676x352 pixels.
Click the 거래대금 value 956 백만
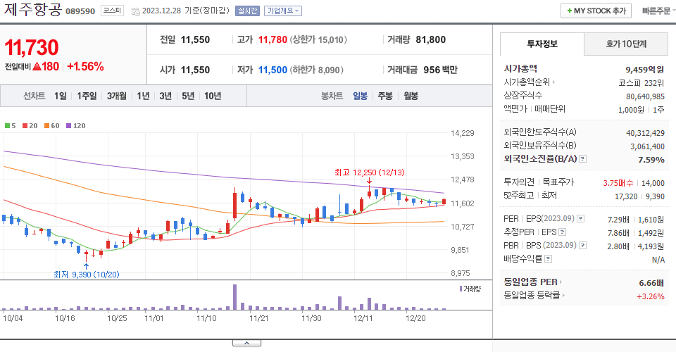440,70
